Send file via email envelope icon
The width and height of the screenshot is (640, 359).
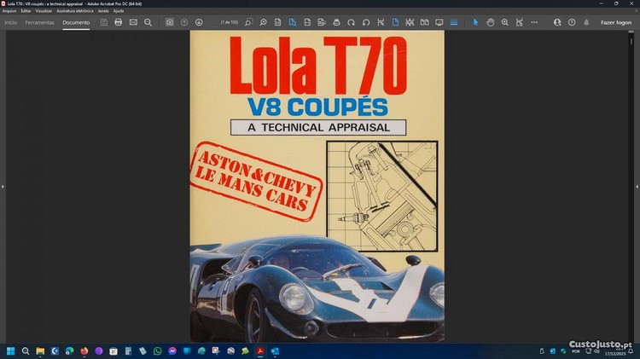(133, 22)
